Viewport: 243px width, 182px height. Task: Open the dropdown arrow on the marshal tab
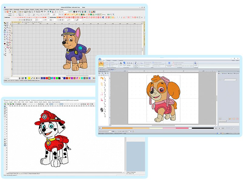point(42,22)
